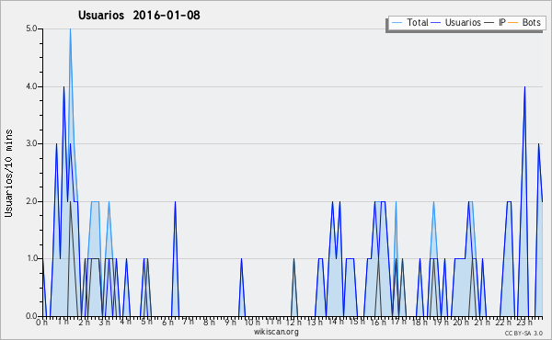Screen dimensions: 552x340
Task: Click the y-axis value 5.0
Action: [x=31, y=28]
